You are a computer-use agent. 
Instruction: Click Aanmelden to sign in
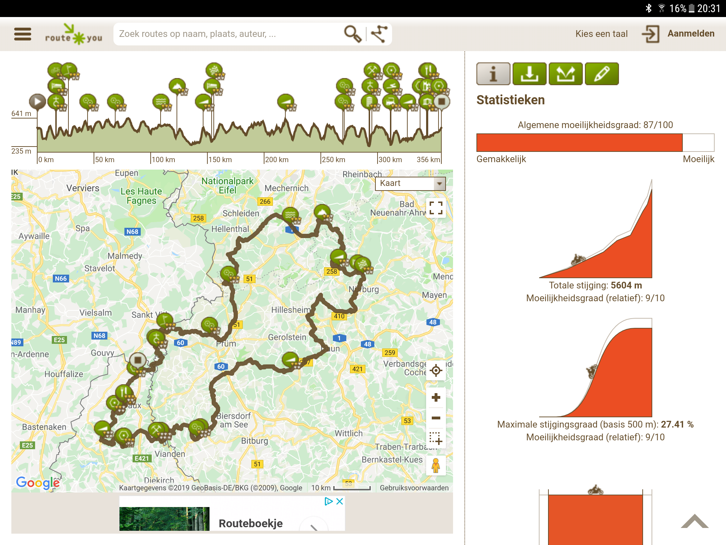[691, 34]
